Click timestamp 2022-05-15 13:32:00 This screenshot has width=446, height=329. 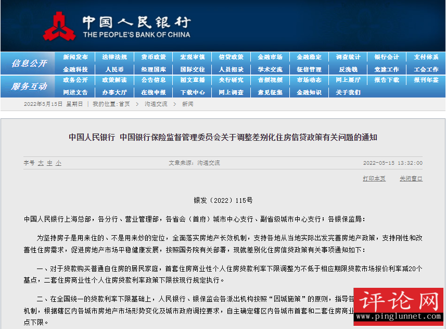[x=393, y=163]
